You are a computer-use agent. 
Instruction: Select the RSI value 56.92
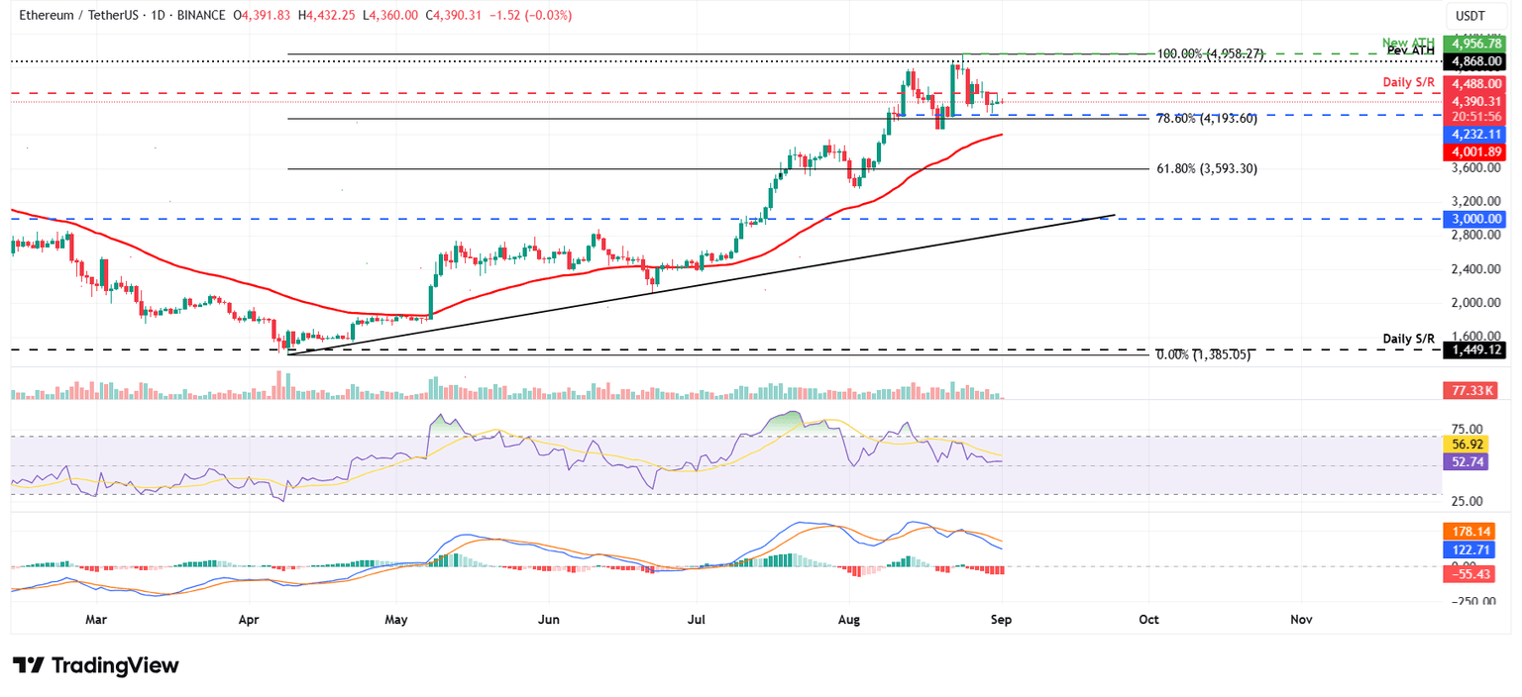click(1468, 445)
